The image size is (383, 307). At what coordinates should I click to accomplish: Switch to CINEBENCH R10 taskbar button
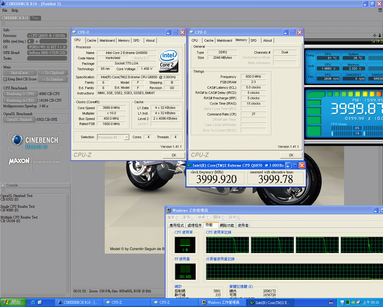coord(79,303)
